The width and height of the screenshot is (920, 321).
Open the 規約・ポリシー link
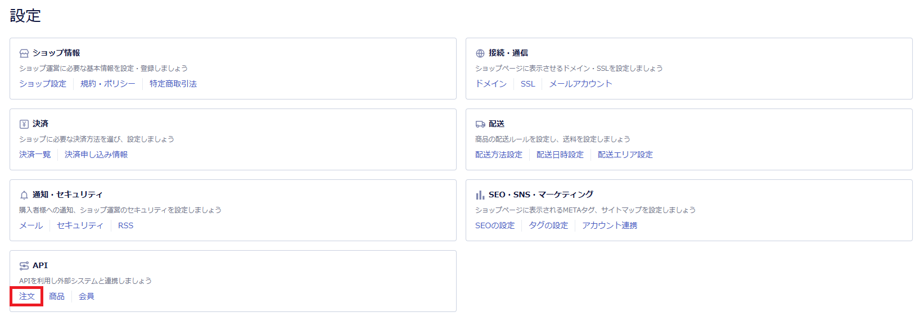pyautogui.click(x=108, y=84)
